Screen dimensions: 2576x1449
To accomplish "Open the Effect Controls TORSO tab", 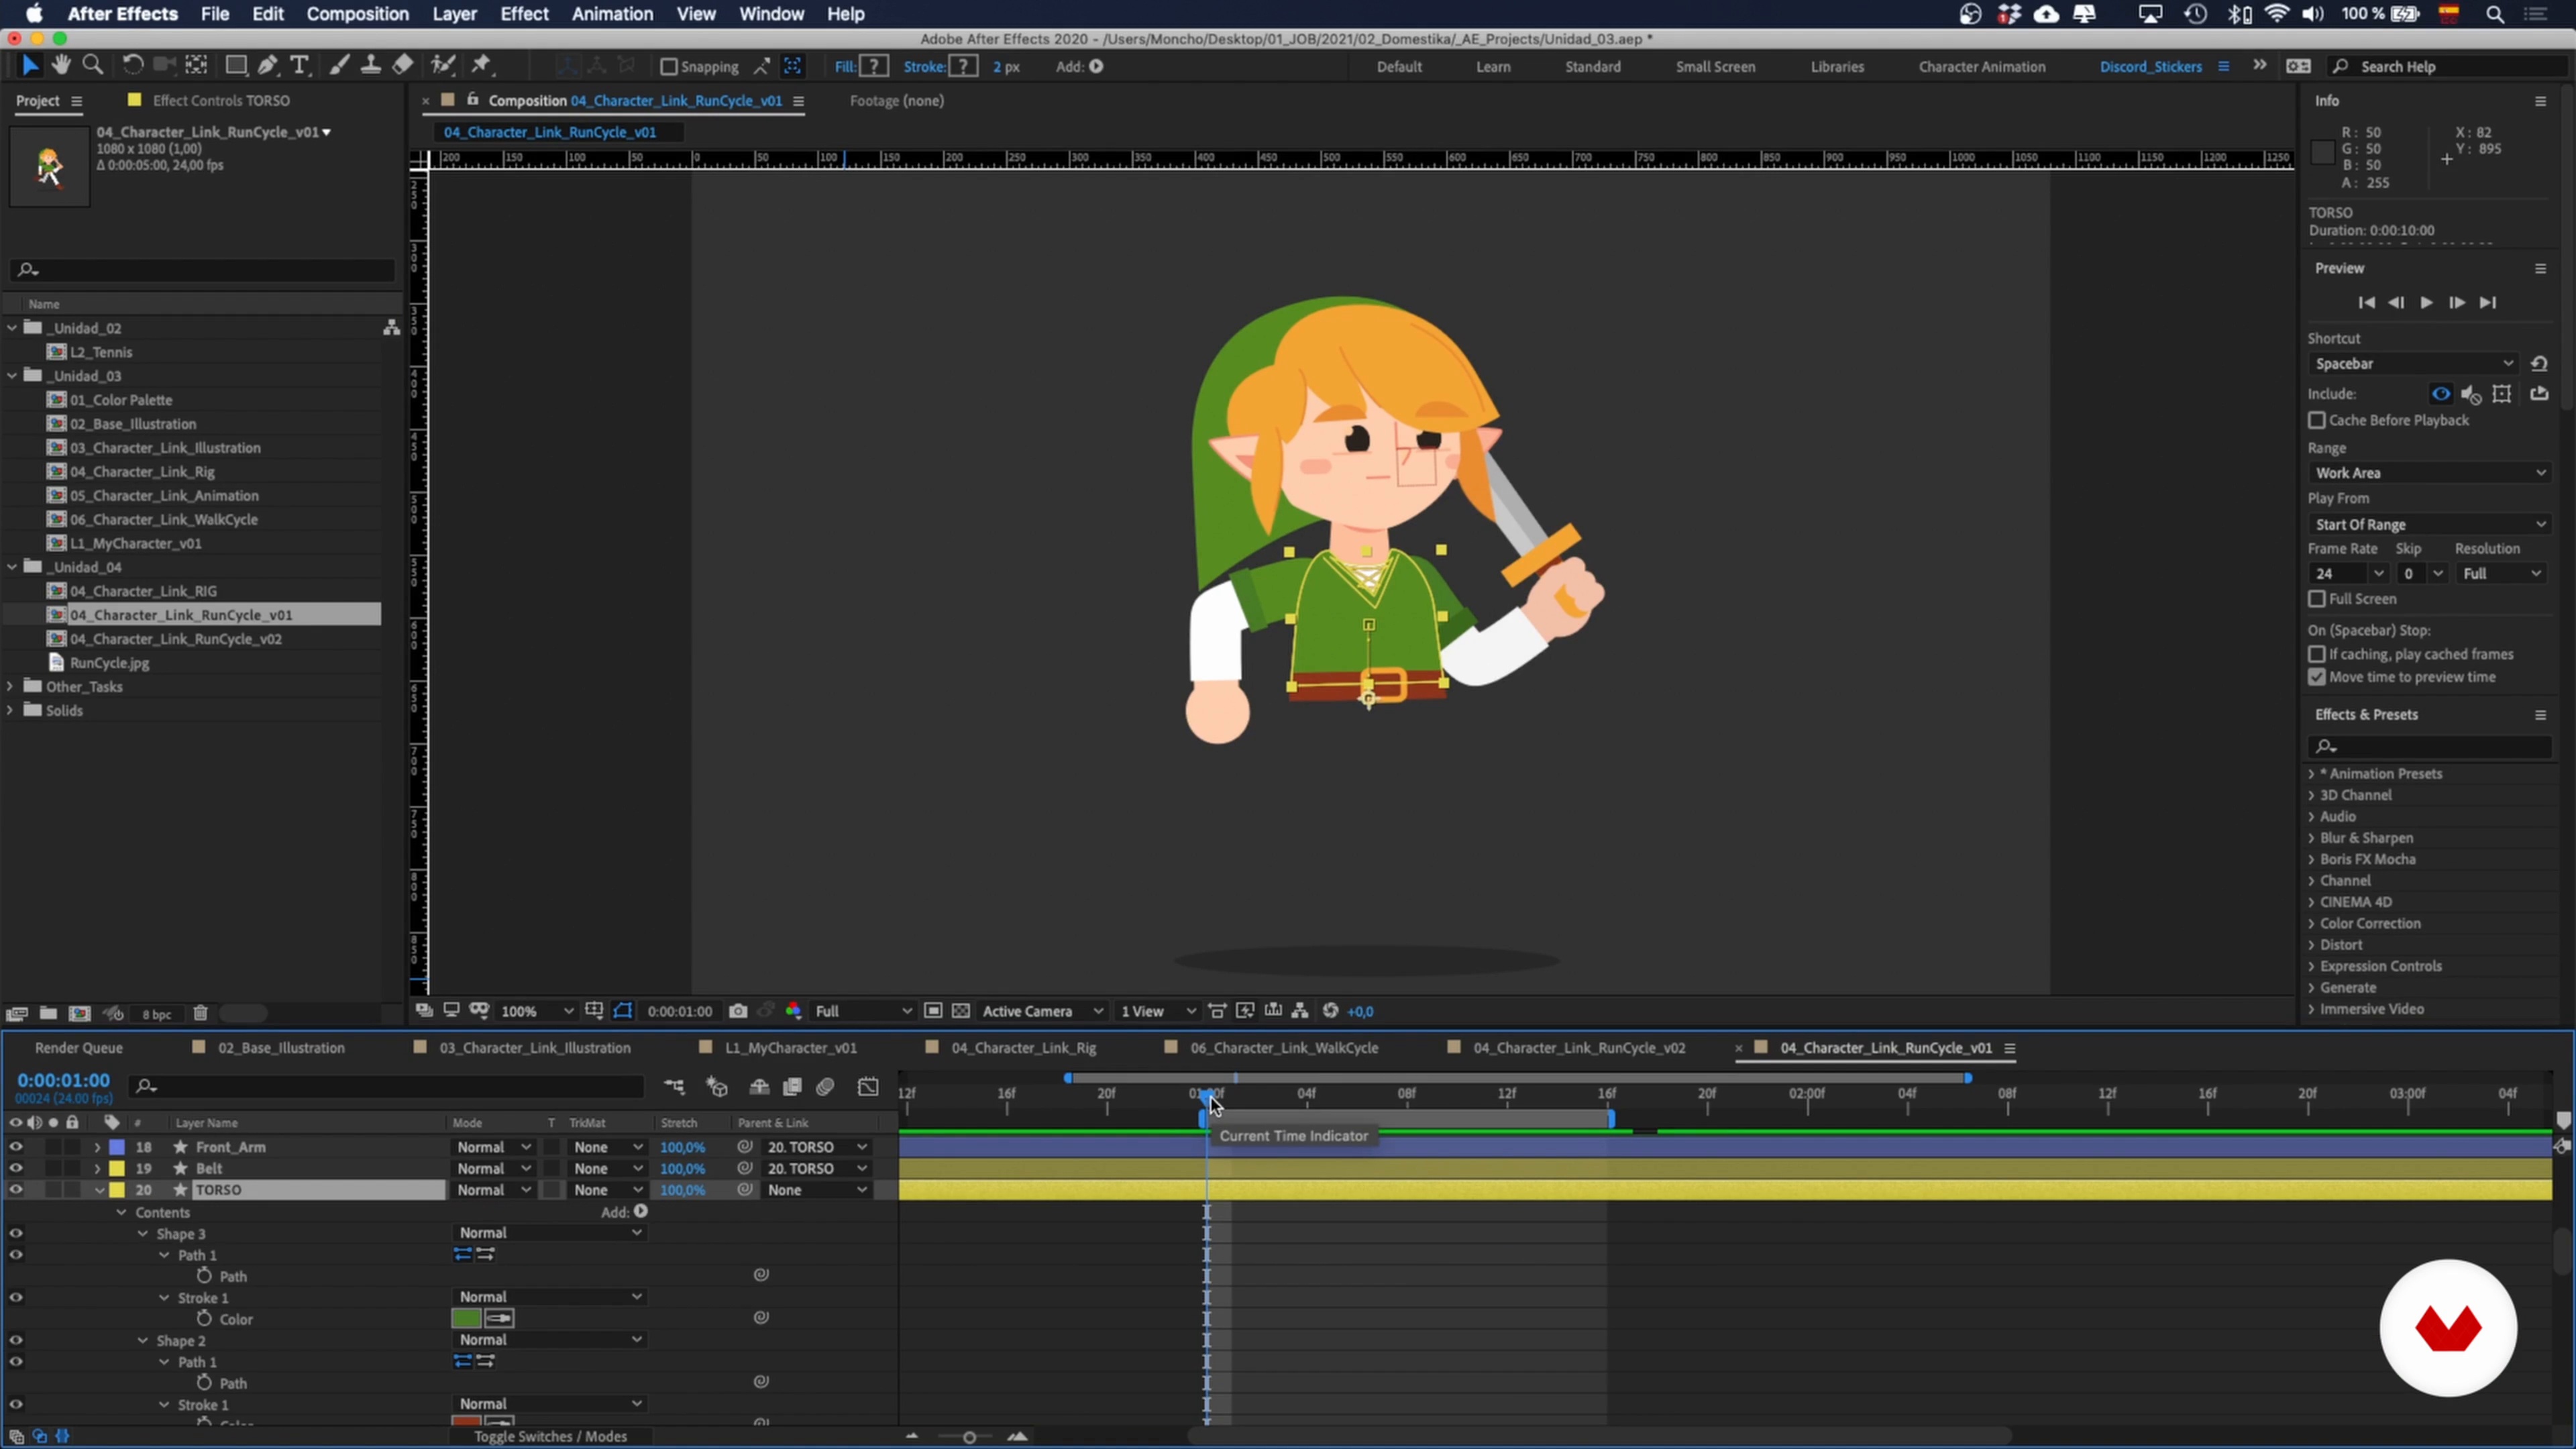I will tap(221, 101).
